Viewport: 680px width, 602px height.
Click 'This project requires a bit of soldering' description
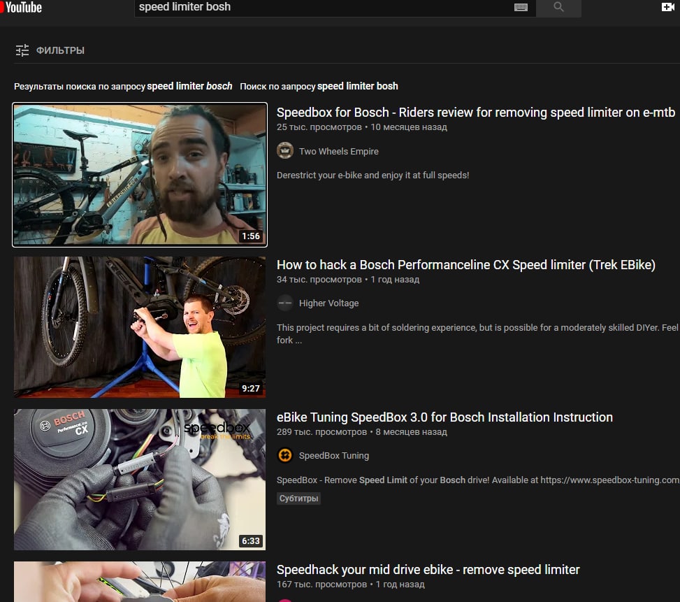tap(477, 334)
